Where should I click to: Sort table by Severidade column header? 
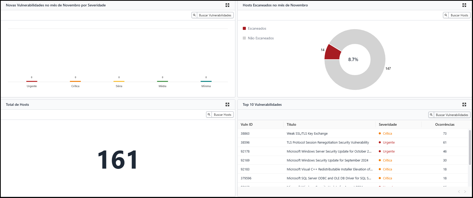click(388, 124)
